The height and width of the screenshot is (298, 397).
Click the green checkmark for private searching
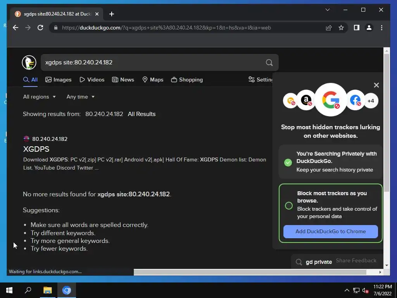[x=288, y=163]
